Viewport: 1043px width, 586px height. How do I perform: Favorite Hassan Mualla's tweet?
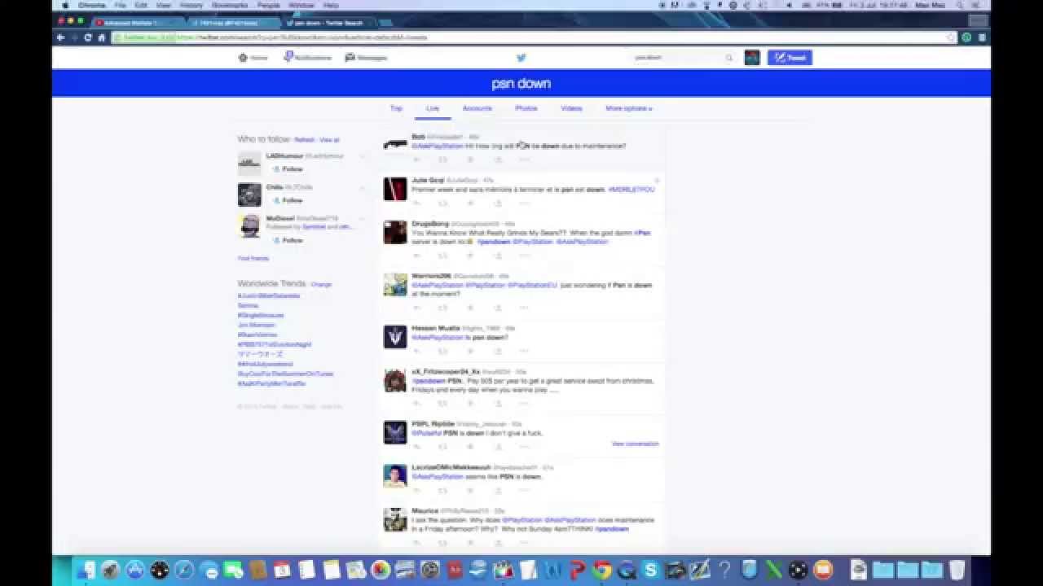tap(470, 351)
